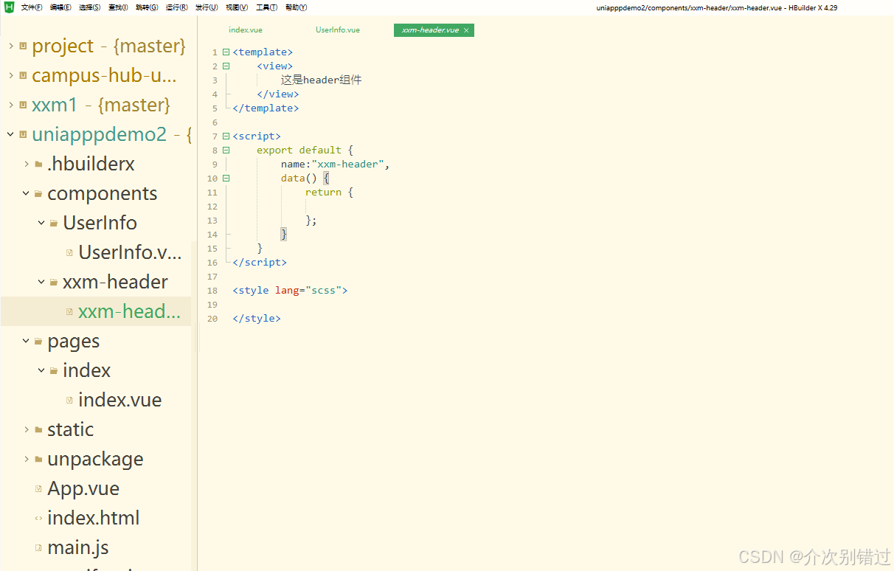Screen dimensions: 894x571
Task: Click the project icon beside project - {master}
Action: click(24, 46)
